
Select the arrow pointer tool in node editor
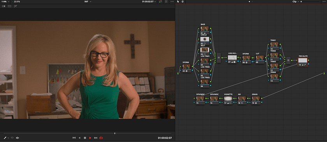coord(178,2)
